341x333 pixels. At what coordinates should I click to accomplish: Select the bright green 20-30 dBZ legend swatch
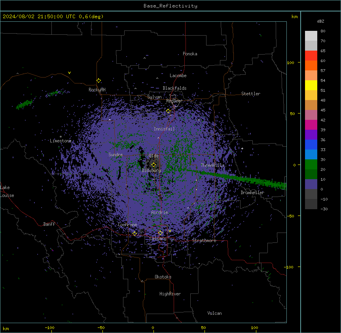(x=311, y=165)
